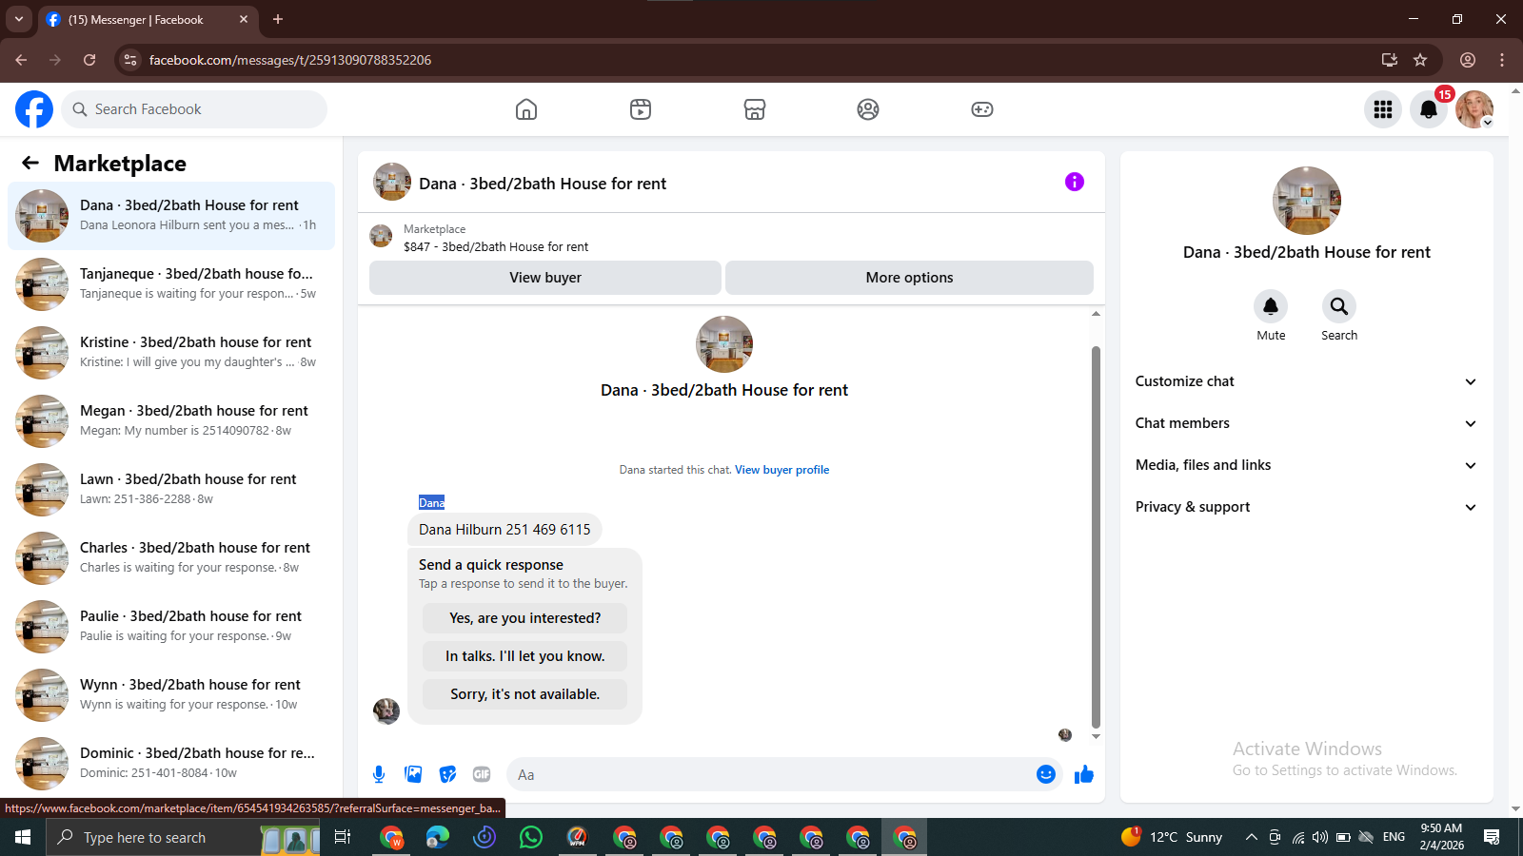Choose a GIF with the GIF icon
Viewport: 1523px width, 856px height.
482,774
